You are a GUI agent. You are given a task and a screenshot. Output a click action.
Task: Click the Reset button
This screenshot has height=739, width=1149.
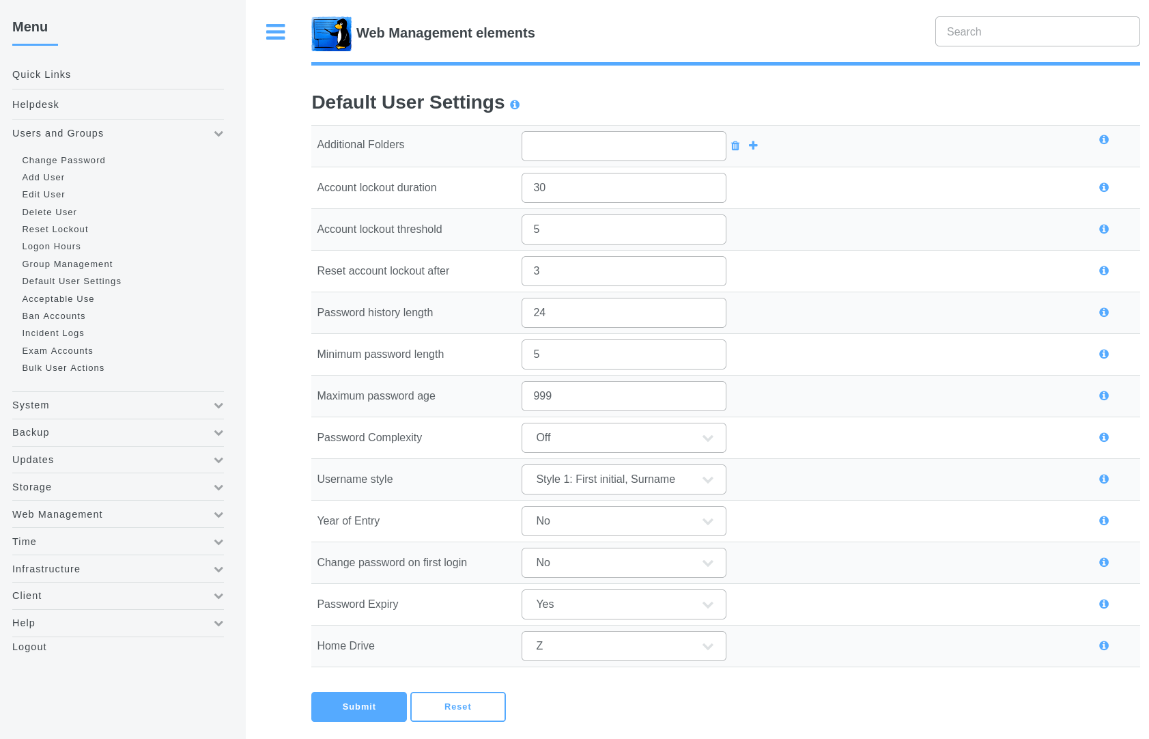pyautogui.click(x=457, y=707)
